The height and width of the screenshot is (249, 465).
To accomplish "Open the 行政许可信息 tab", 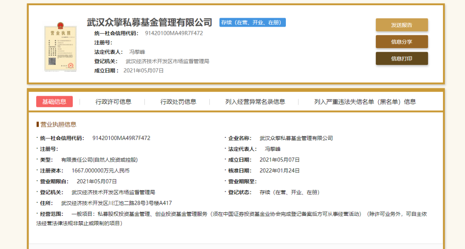I will pyautogui.click(x=114, y=101).
